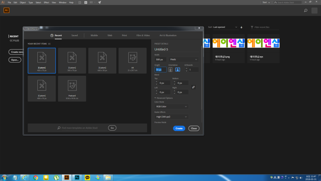This screenshot has width=321, height=181.
Task: Click the Bridge icon in menu bar
Action: click(80, 2)
